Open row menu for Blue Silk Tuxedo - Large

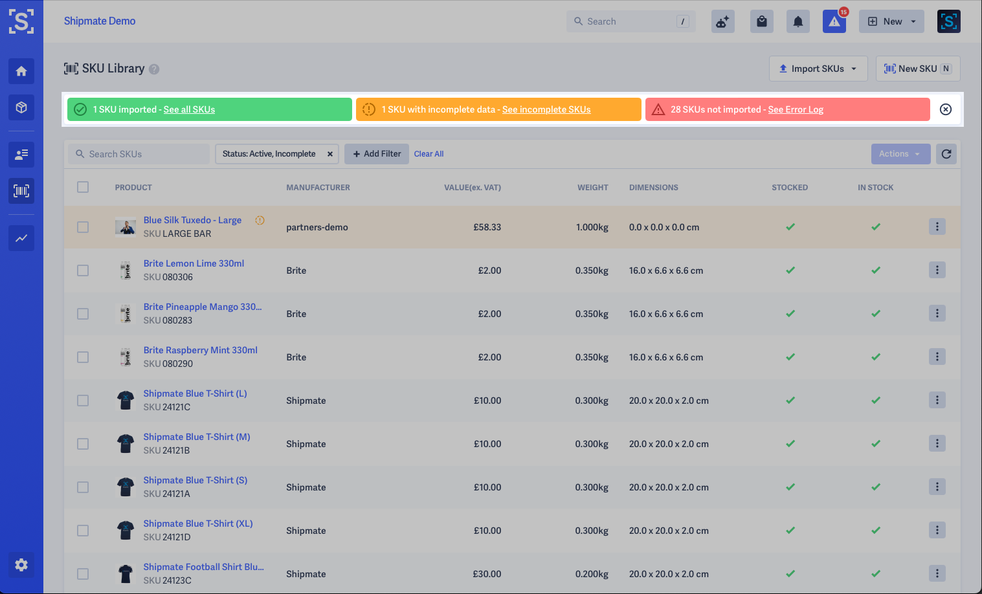click(937, 226)
